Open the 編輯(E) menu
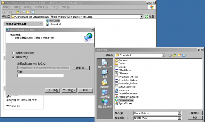The width and height of the screenshot is (205, 122). [17, 7]
